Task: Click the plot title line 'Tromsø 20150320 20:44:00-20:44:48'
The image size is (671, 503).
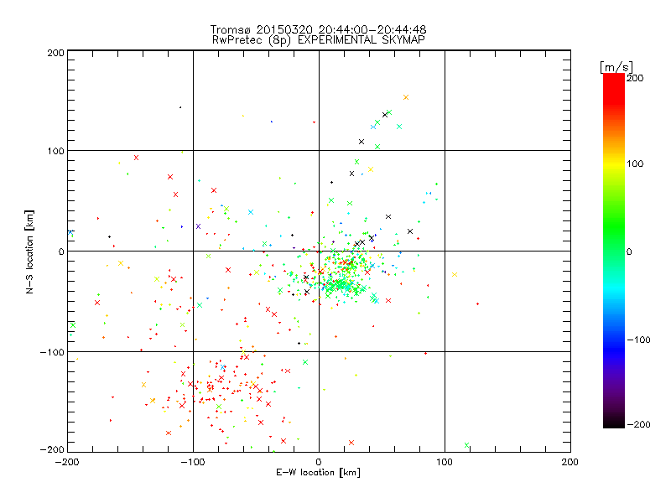Action: (x=318, y=29)
